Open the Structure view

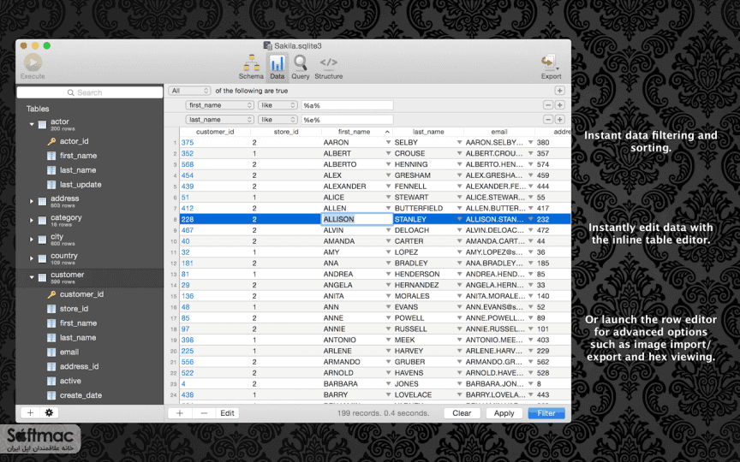click(329, 67)
